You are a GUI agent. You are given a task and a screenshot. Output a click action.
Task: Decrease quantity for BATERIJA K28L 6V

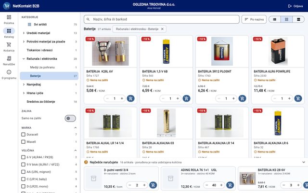107,98
